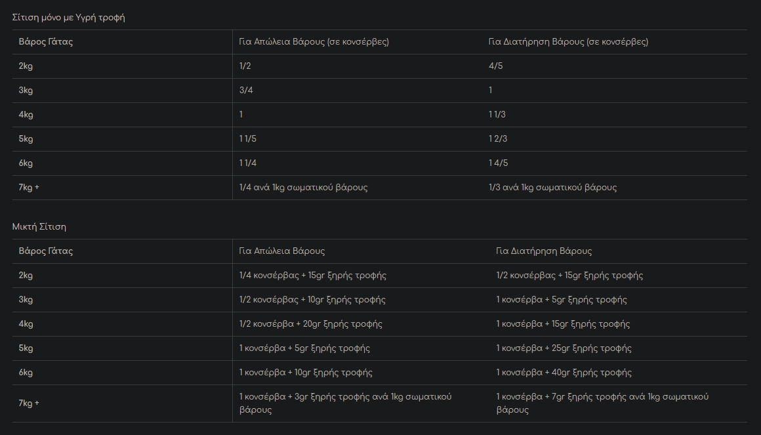Click the "1 κονσέρβα + 25gr ξηρής τροφής" cell

point(564,348)
